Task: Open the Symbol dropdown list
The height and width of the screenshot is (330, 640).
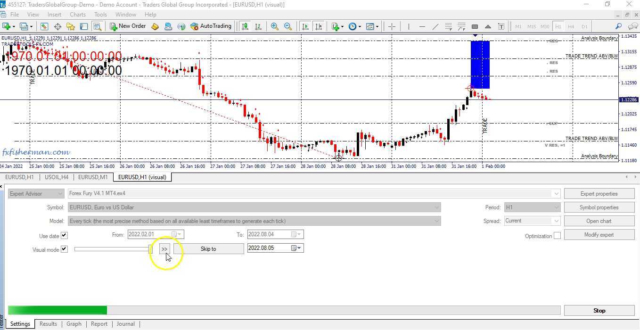Action: pyautogui.click(x=436, y=207)
